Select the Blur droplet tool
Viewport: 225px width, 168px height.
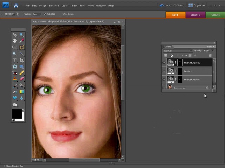click(22, 98)
